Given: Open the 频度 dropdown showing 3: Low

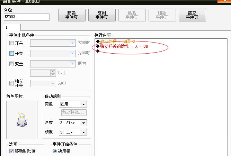Looking at the screenshot, I should pos(73,132).
